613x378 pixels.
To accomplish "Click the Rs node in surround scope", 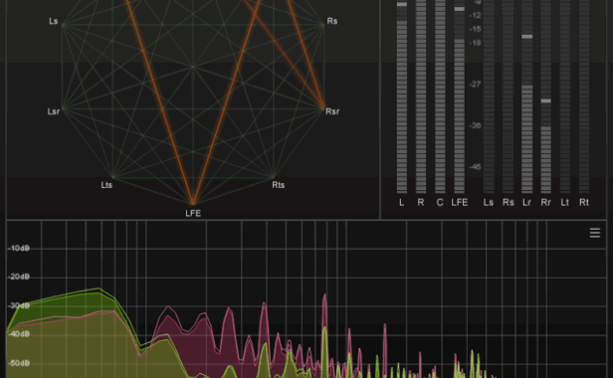I will [332, 21].
